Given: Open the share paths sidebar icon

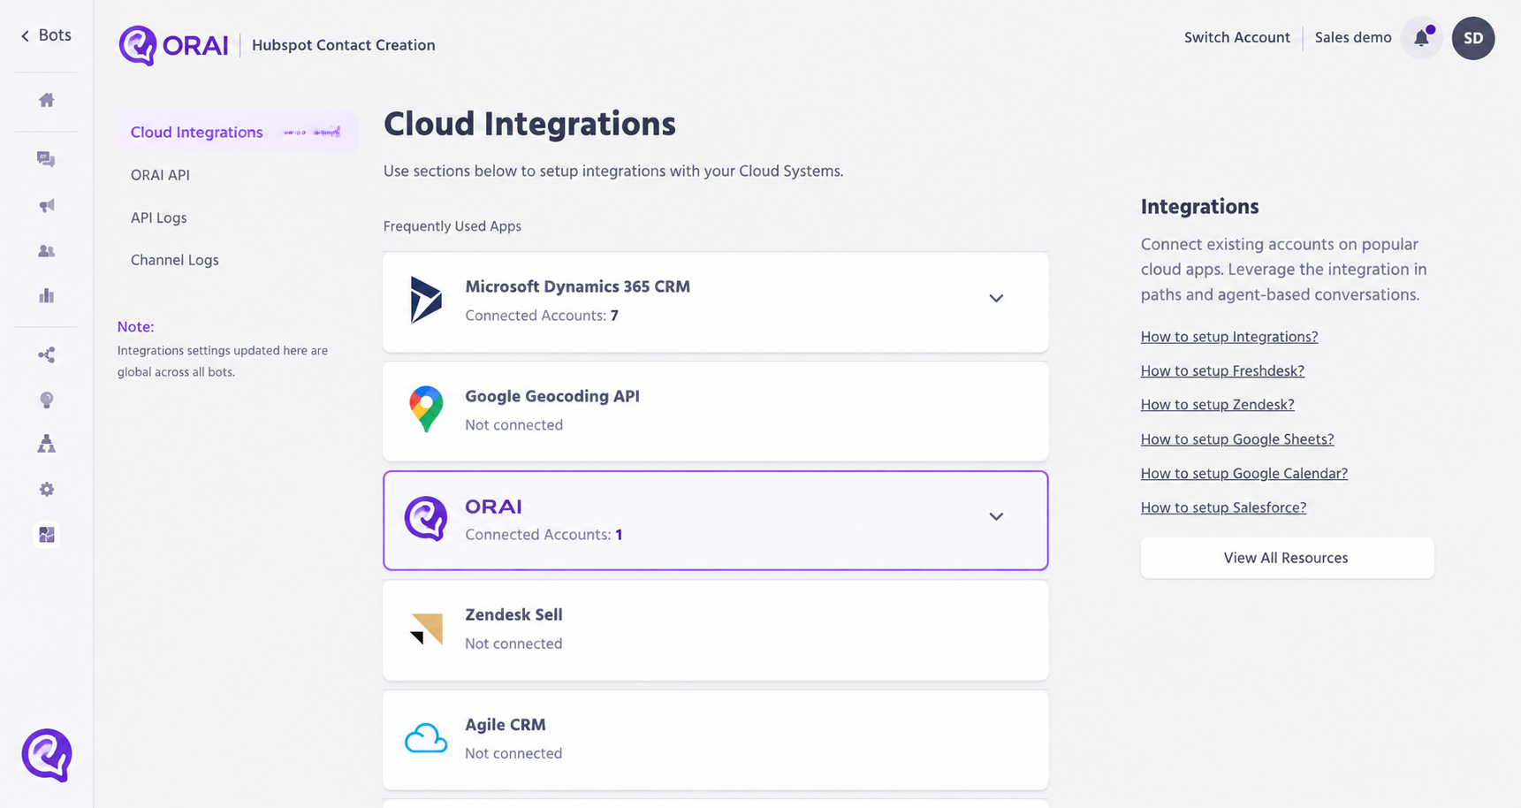Looking at the screenshot, I should pos(47,354).
